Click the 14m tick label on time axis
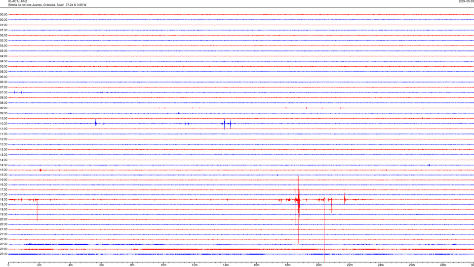The image size is (474, 267). [x=226, y=265]
